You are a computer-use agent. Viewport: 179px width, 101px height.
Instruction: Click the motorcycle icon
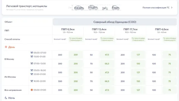[105, 8]
